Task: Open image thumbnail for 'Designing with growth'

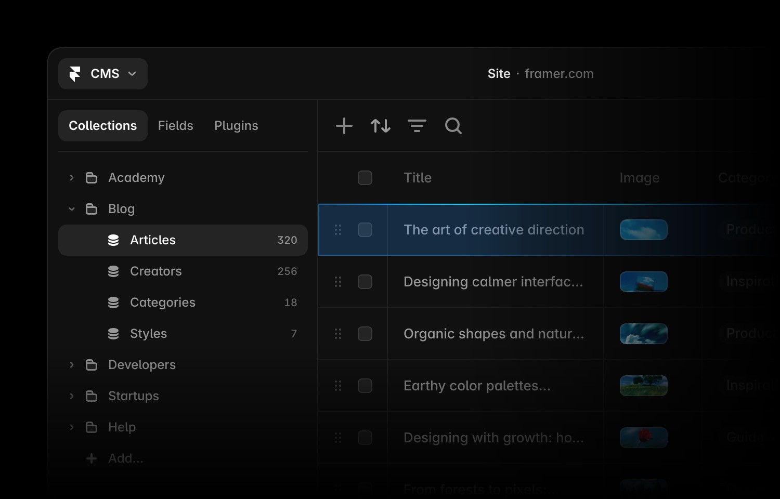Action: coord(644,438)
